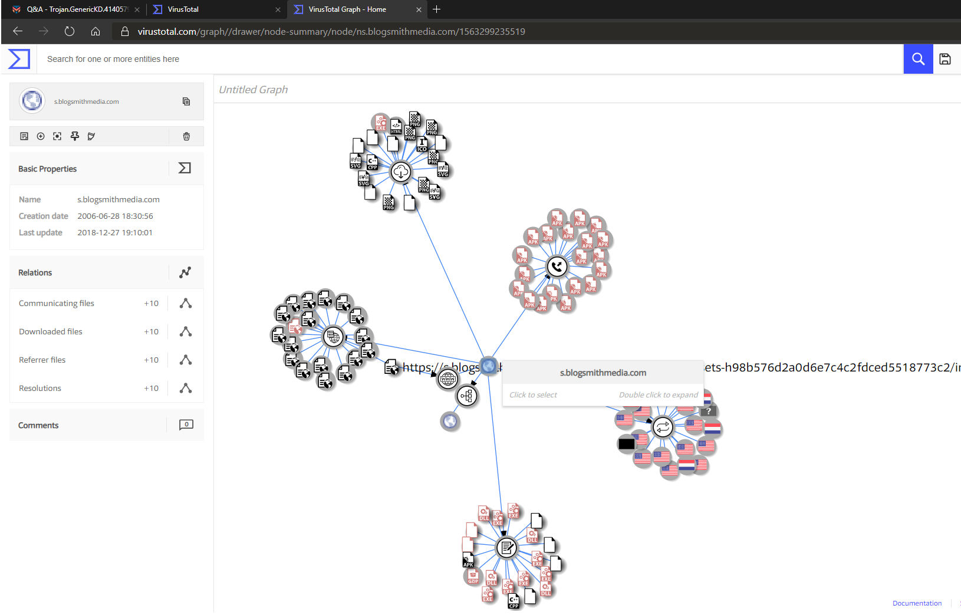Image resolution: width=961 pixels, height=615 pixels.
Task: Expand Communicating files relation
Action: [x=185, y=303]
